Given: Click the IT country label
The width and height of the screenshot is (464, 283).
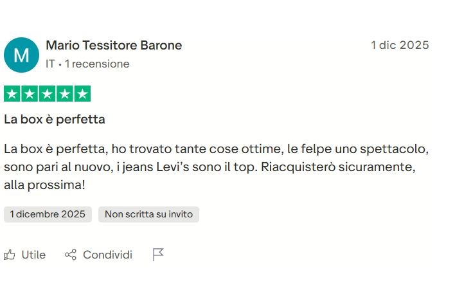Looking at the screenshot, I should 50,64.
